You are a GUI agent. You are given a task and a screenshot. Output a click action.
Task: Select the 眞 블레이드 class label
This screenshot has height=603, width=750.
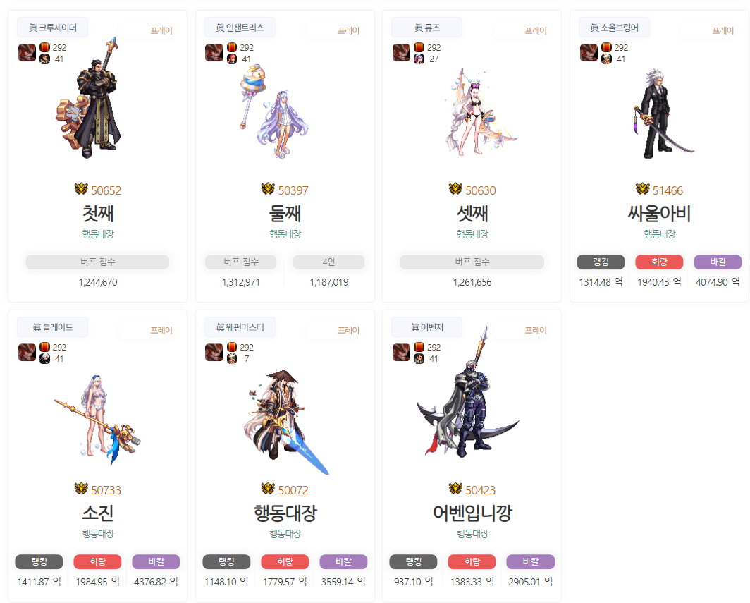(53, 327)
